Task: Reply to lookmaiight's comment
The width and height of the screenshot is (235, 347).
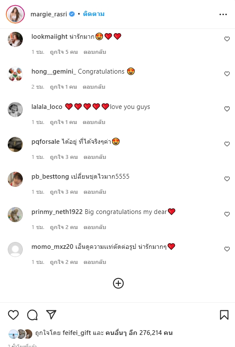Action: (95, 52)
